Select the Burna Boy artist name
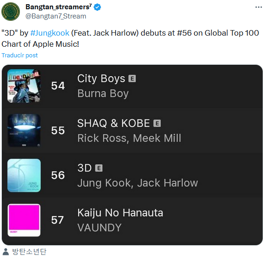Screen dimensions: 265x260 [103, 93]
